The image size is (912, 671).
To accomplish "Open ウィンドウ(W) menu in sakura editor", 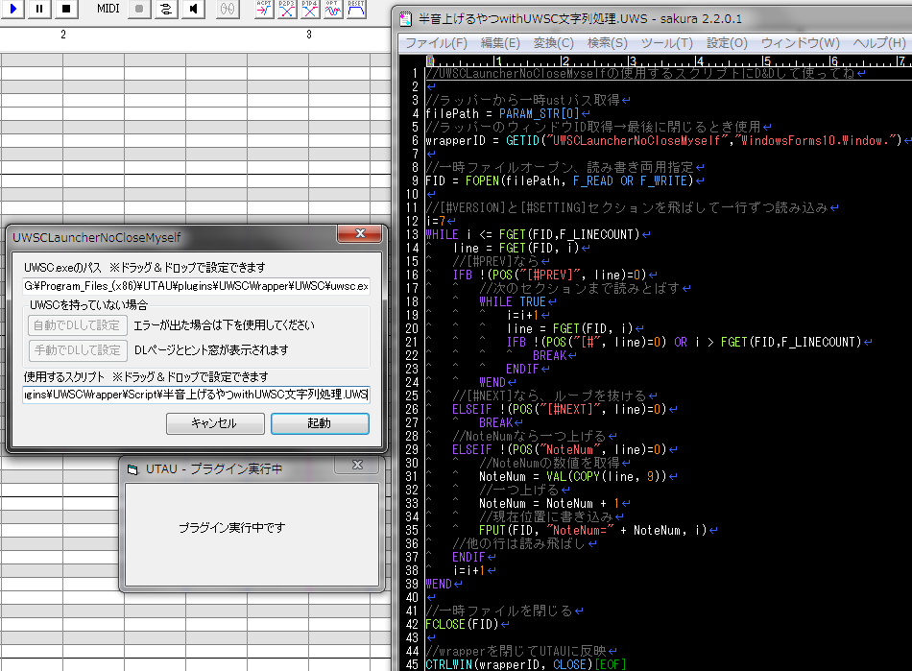I will 801,43.
